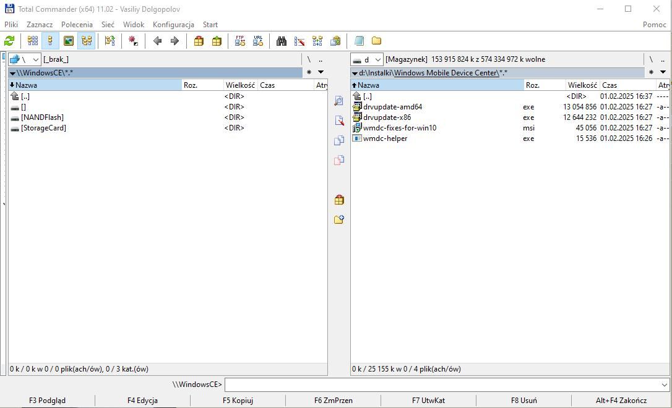Select file drvupdate-amd64
The image size is (672, 408).
[392, 107]
